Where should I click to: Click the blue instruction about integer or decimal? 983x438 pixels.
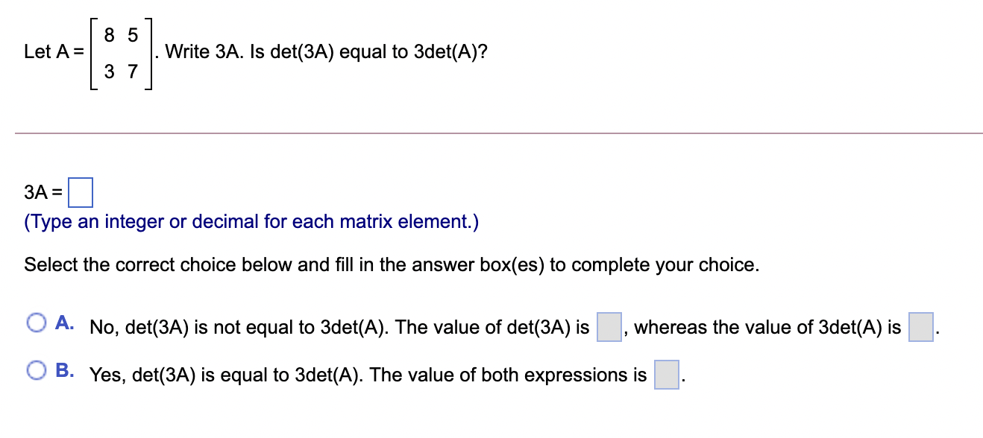(251, 221)
